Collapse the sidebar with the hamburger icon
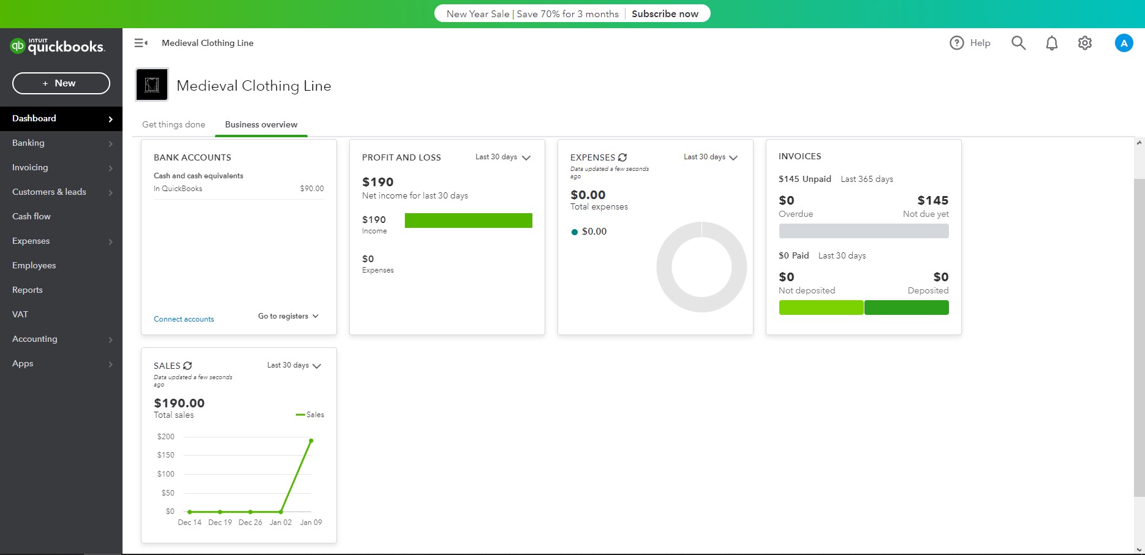Image resolution: width=1145 pixels, height=555 pixels. (141, 43)
